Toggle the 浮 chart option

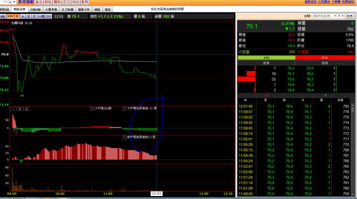pos(28,16)
